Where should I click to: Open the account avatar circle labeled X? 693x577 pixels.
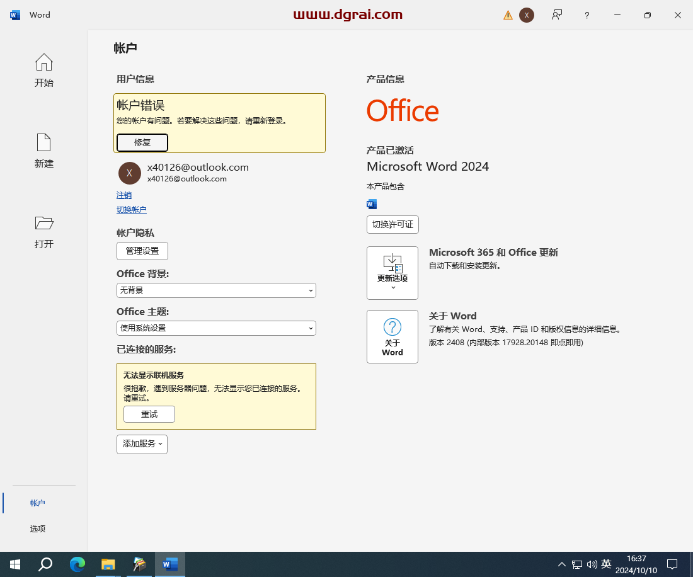click(x=527, y=14)
